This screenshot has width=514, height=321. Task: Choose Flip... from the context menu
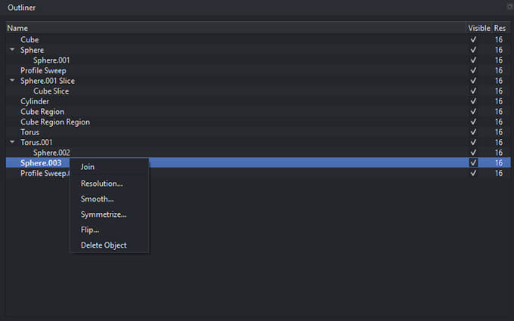point(90,230)
